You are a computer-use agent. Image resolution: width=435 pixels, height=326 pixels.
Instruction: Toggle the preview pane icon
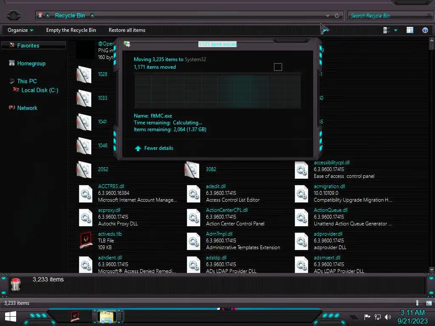[410, 30]
